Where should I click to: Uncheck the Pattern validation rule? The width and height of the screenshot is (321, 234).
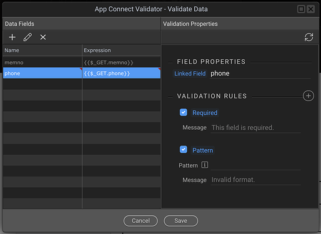tap(184, 150)
